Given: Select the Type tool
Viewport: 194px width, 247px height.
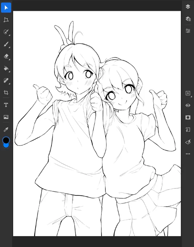Looking at the screenshot, I should click(x=6, y=105).
